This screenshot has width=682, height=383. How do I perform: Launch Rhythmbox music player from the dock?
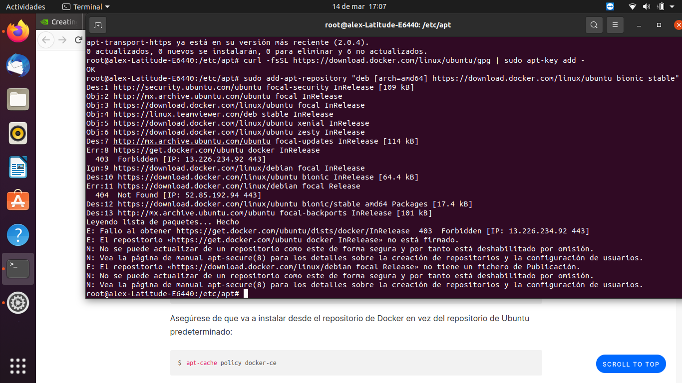pos(17,133)
